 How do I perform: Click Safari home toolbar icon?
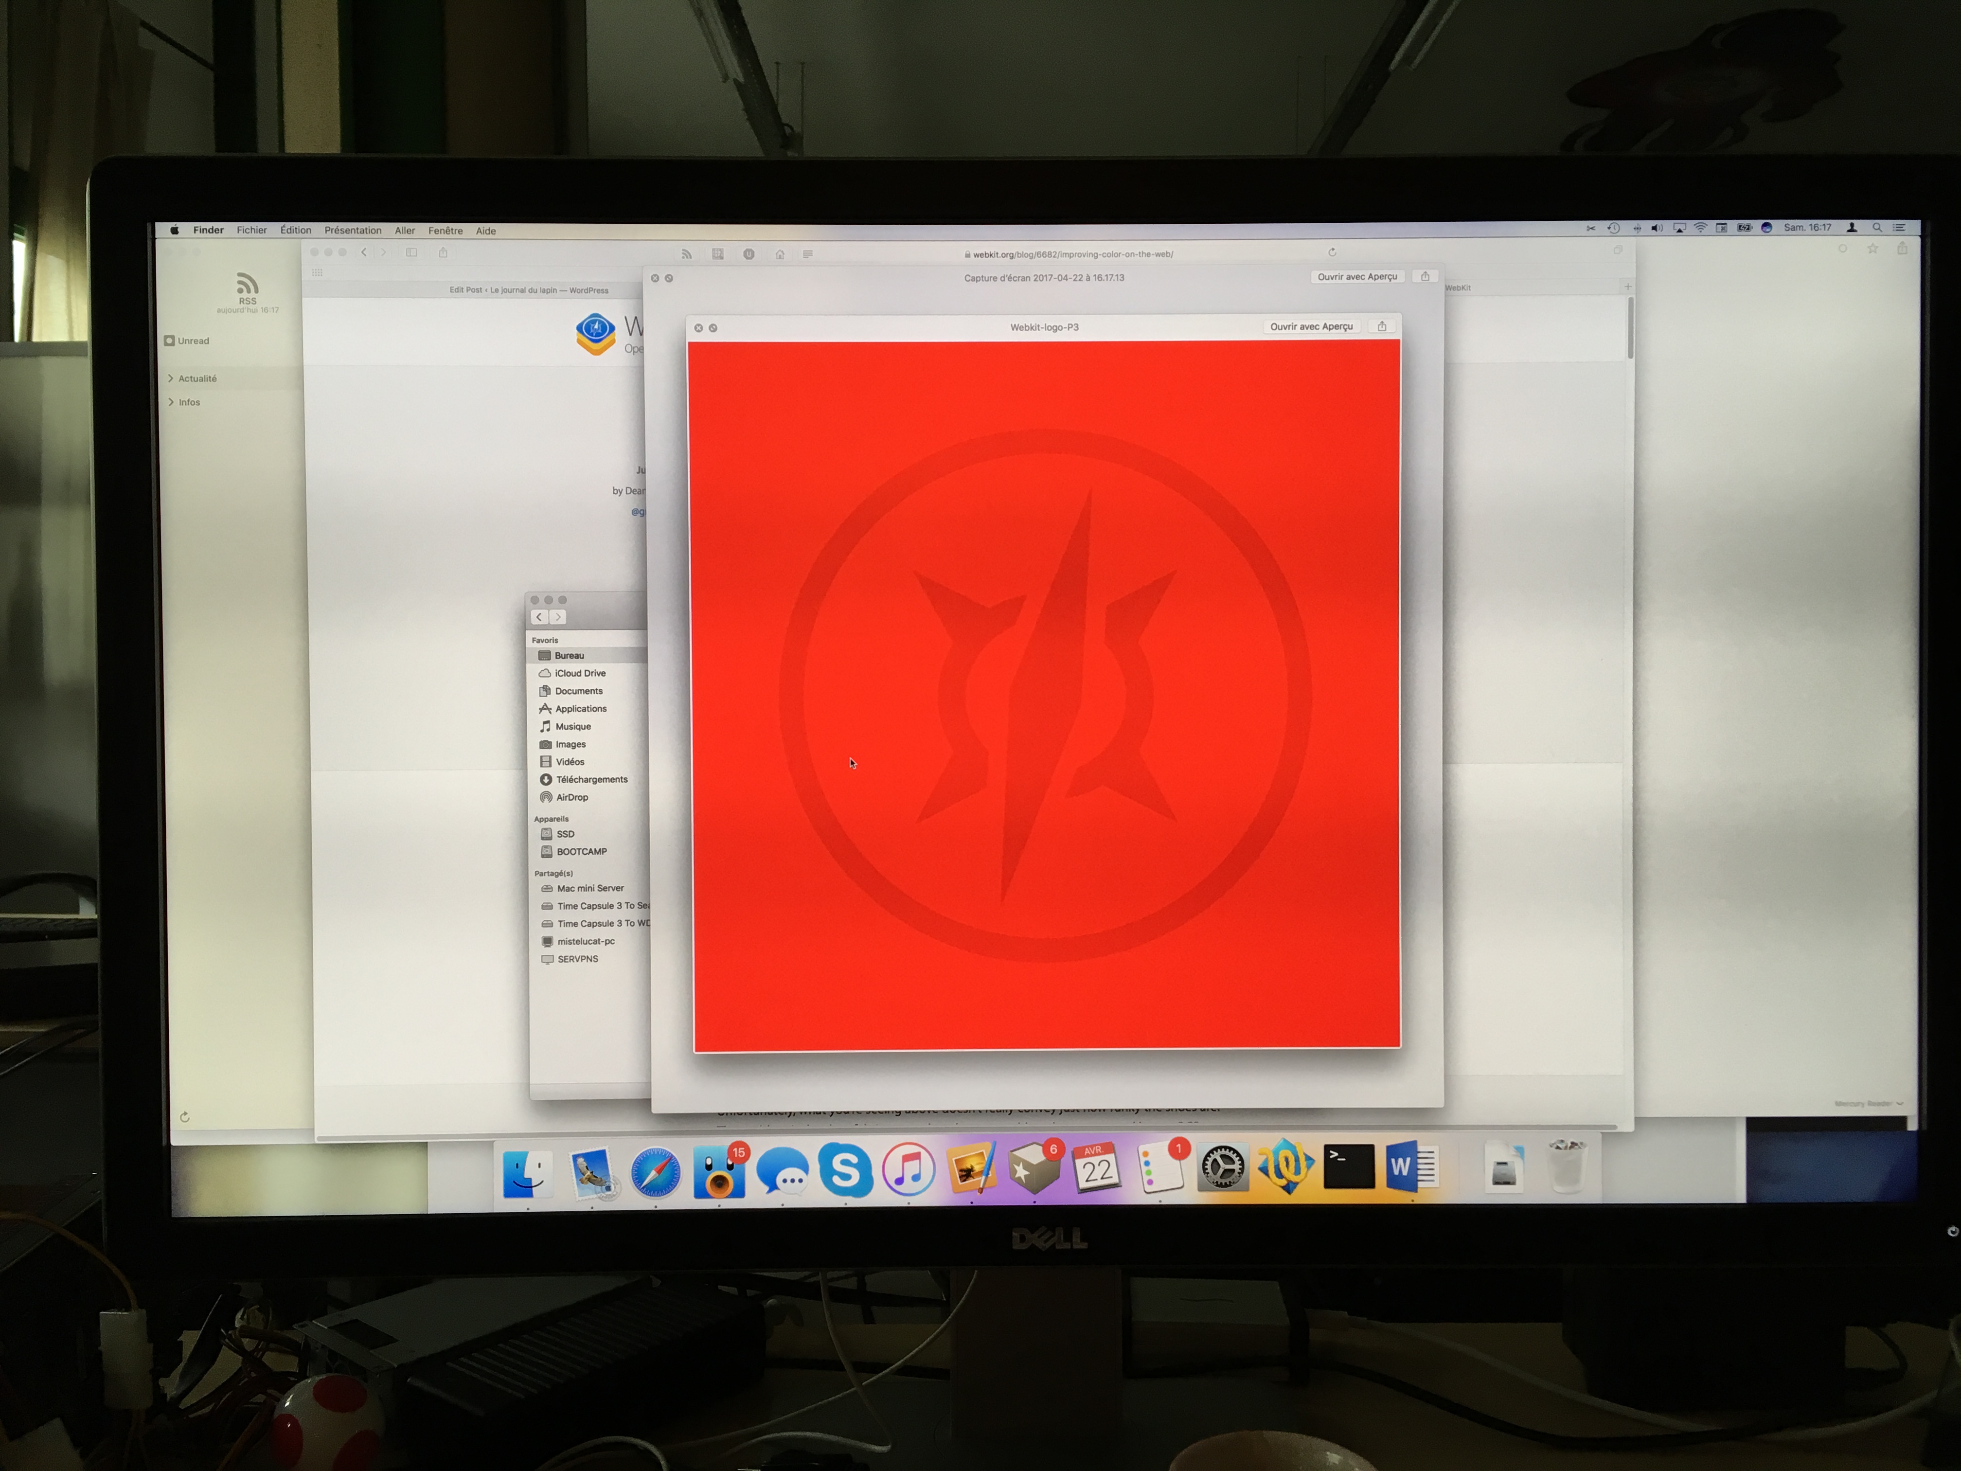(780, 254)
